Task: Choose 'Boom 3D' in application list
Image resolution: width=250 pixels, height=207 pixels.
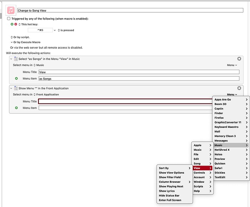Action: [231, 104]
